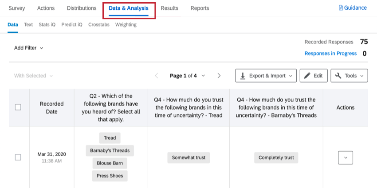The height and width of the screenshot is (188, 377).
Task: Tick the select-all checkbox in table header
Action: [18, 107]
